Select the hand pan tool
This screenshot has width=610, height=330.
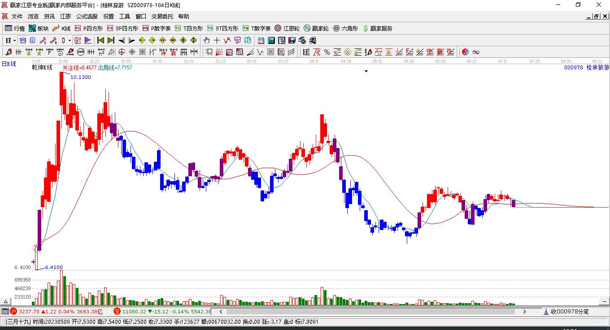point(207,40)
